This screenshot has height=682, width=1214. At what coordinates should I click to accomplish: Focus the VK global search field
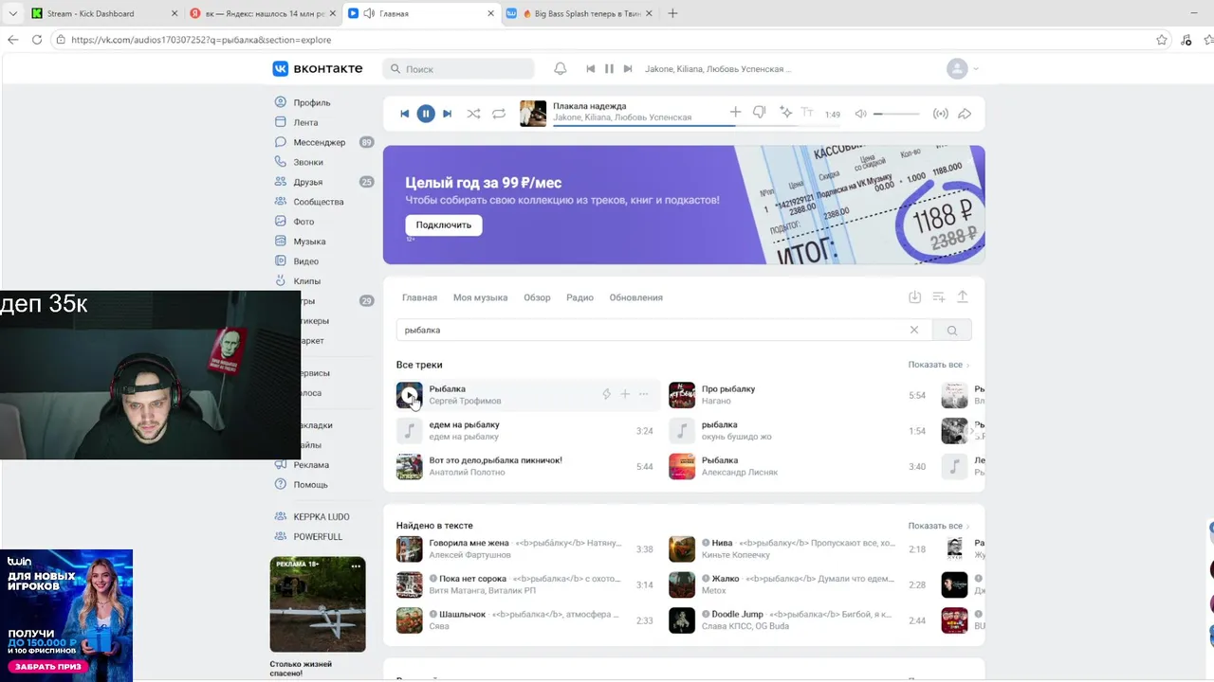coord(459,69)
